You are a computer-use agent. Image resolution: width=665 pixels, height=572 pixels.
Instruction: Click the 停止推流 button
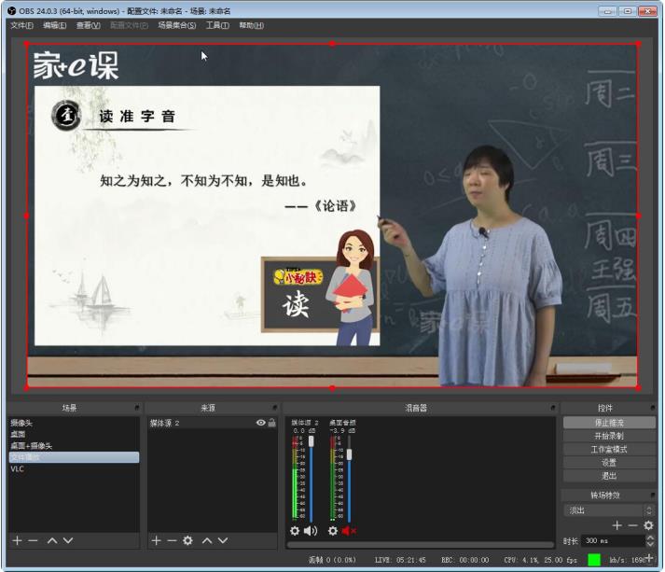tap(610, 423)
